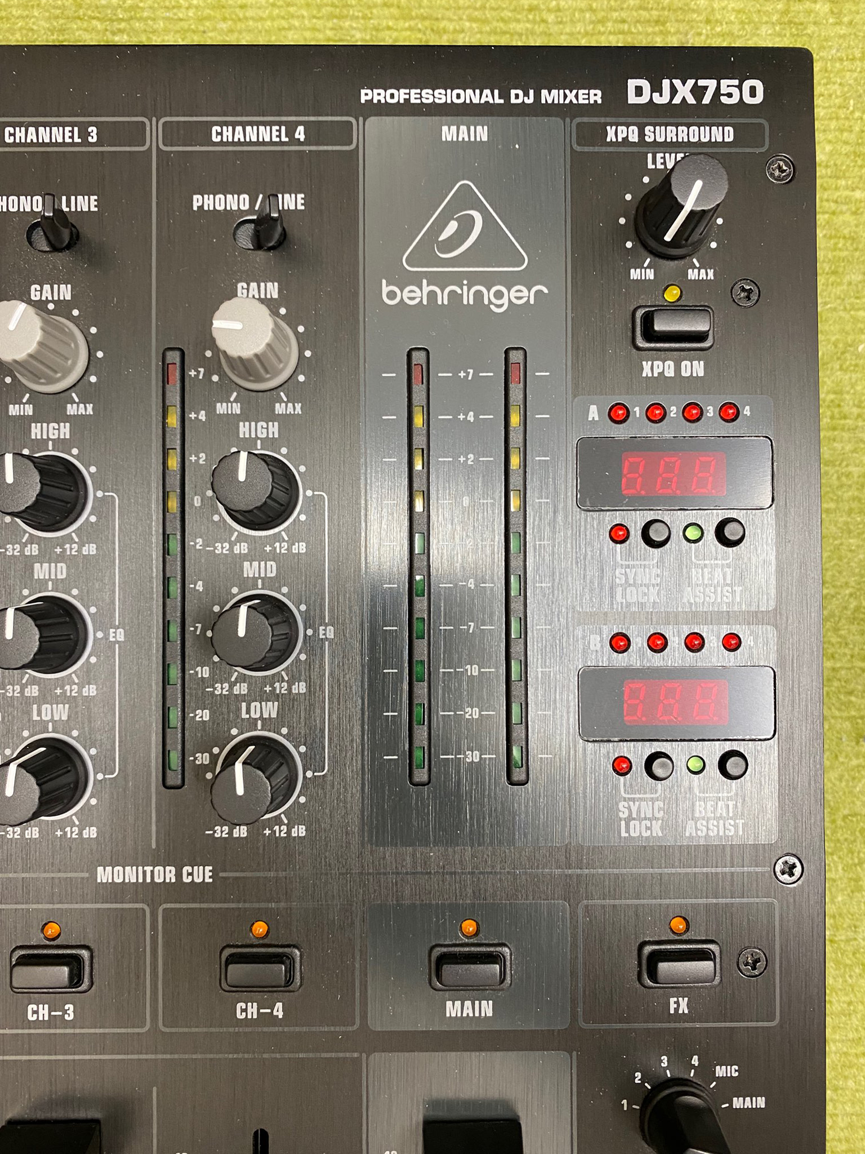The image size is (865, 1154).
Task: Tap the orange LED above CH-4
Action: coord(260,928)
